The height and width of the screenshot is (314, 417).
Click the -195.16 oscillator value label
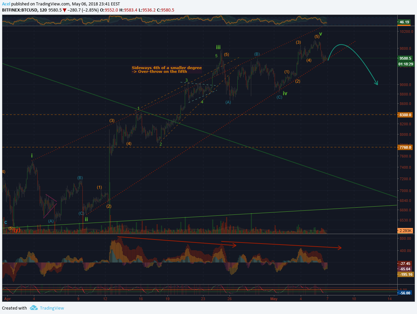(x=405, y=274)
